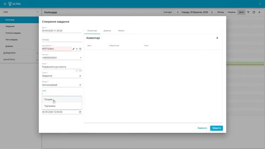This screenshot has width=265, height=149.
Task: Go to next day in calendar toolbar
Action: 212,12
